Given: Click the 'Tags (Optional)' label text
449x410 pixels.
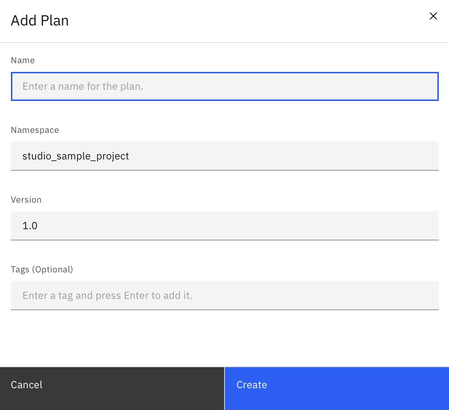Looking at the screenshot, I should 42,269.
